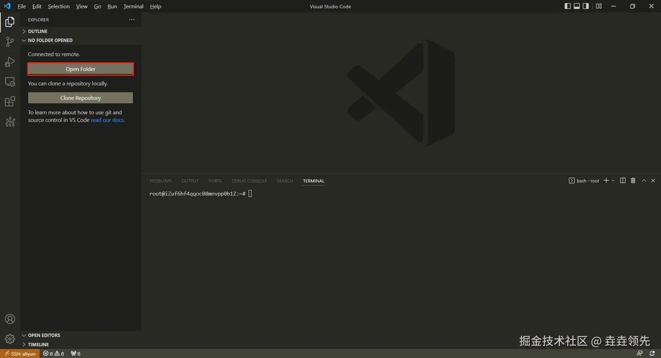
Task: Open the terminal launch profile dropdown arrow
Action: point(613,180)
